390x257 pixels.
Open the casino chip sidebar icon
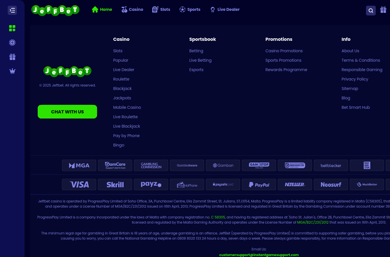(x=12, y=43)
